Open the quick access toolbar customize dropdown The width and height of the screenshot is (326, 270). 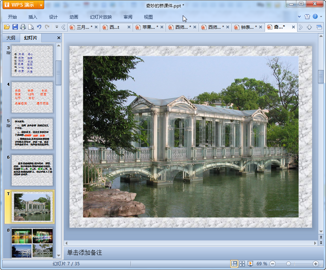[x=57, y=27]
